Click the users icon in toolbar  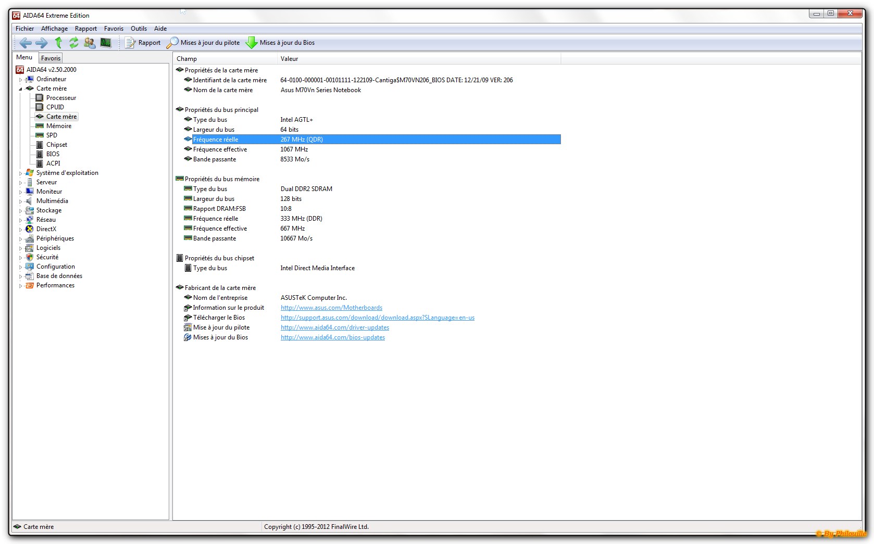[90, 43]
